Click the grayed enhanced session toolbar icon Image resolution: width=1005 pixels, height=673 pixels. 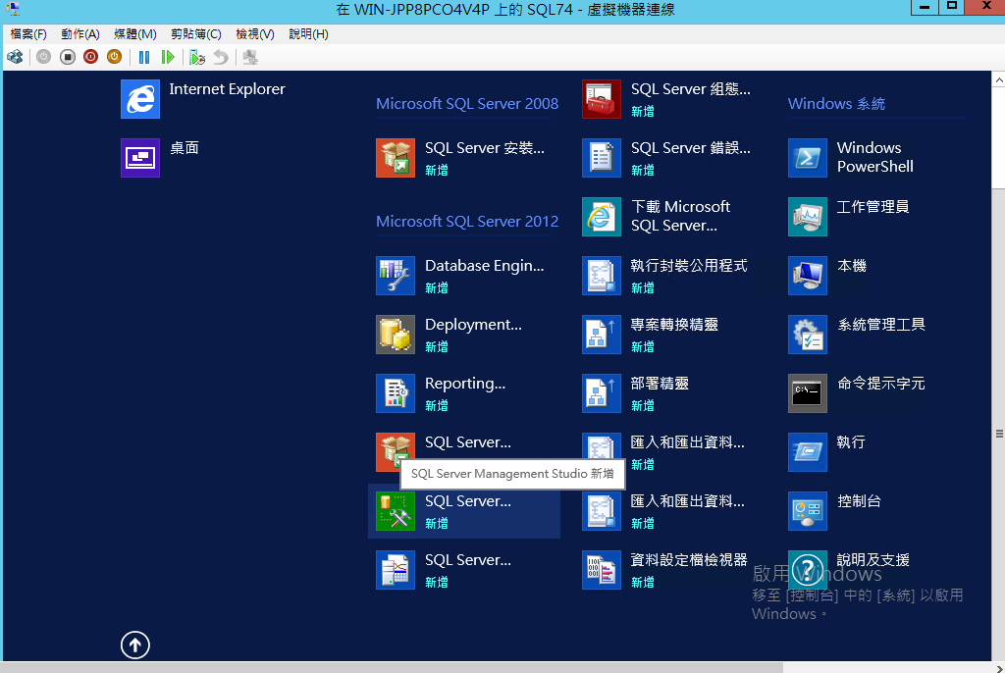[250, 57]
